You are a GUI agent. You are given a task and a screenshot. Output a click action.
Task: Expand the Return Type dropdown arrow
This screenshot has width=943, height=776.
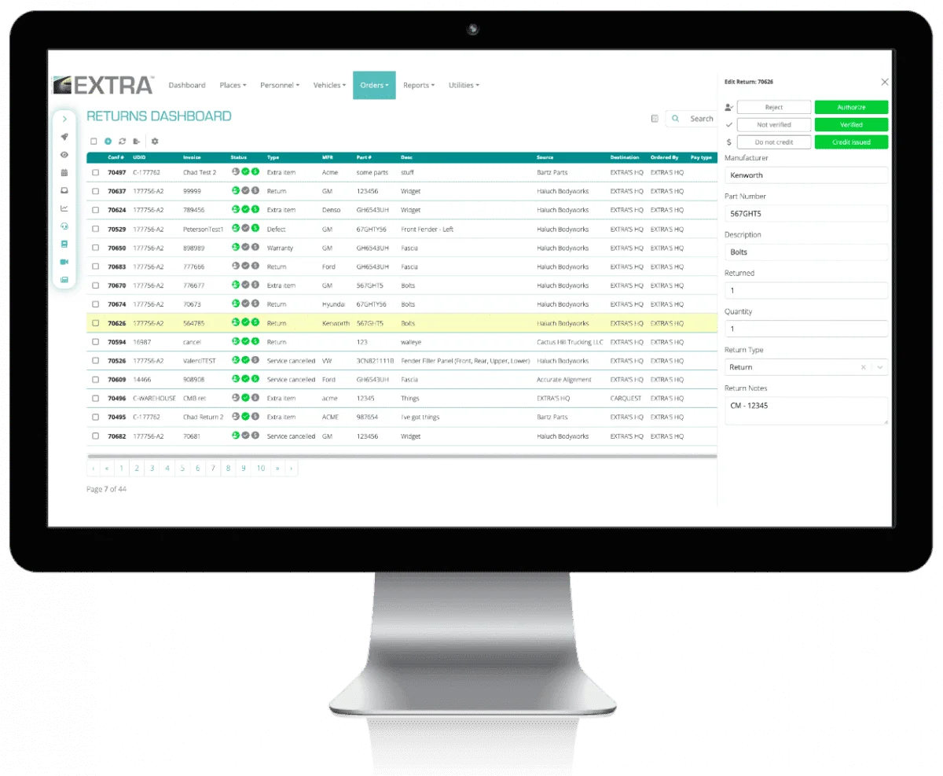tap(880, 367)
